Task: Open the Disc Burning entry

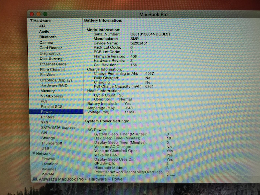Action: click(51, 59)
